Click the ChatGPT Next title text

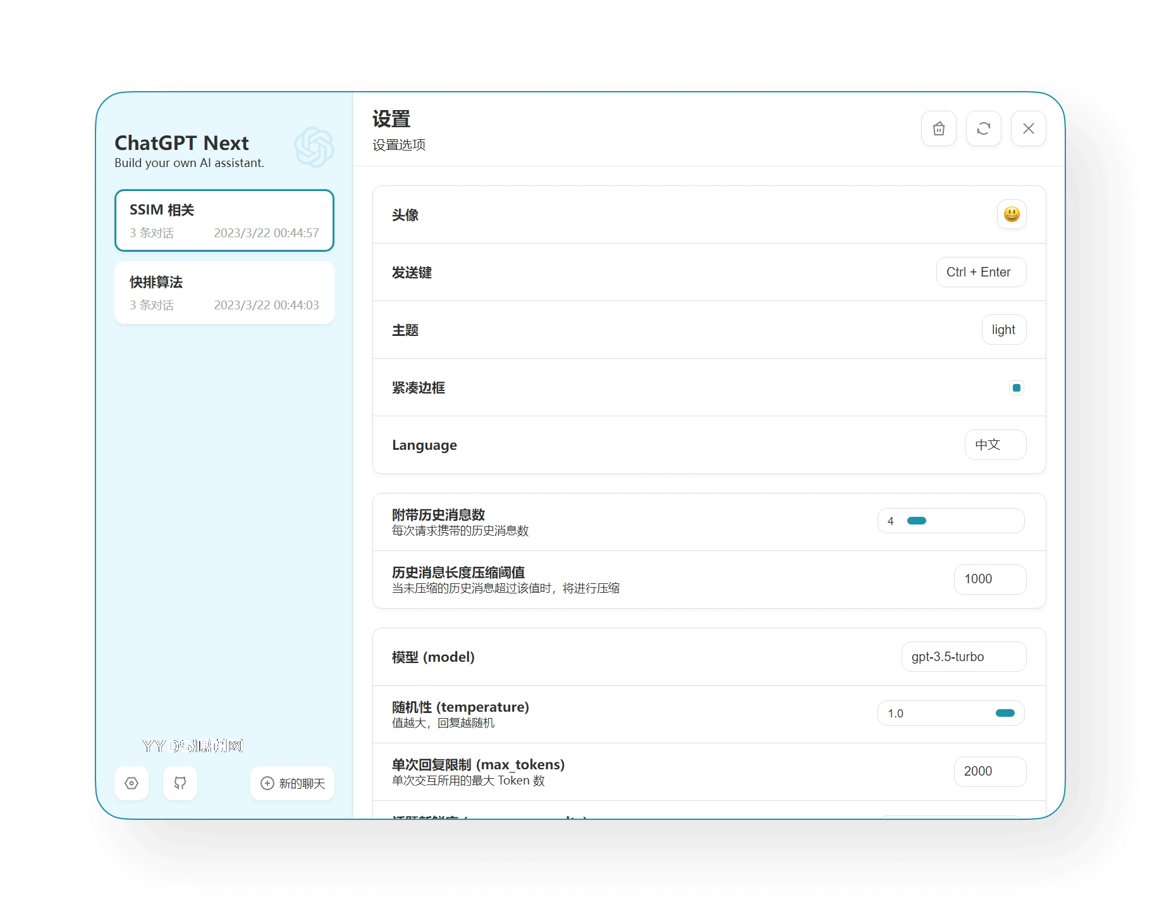point(181,143)
